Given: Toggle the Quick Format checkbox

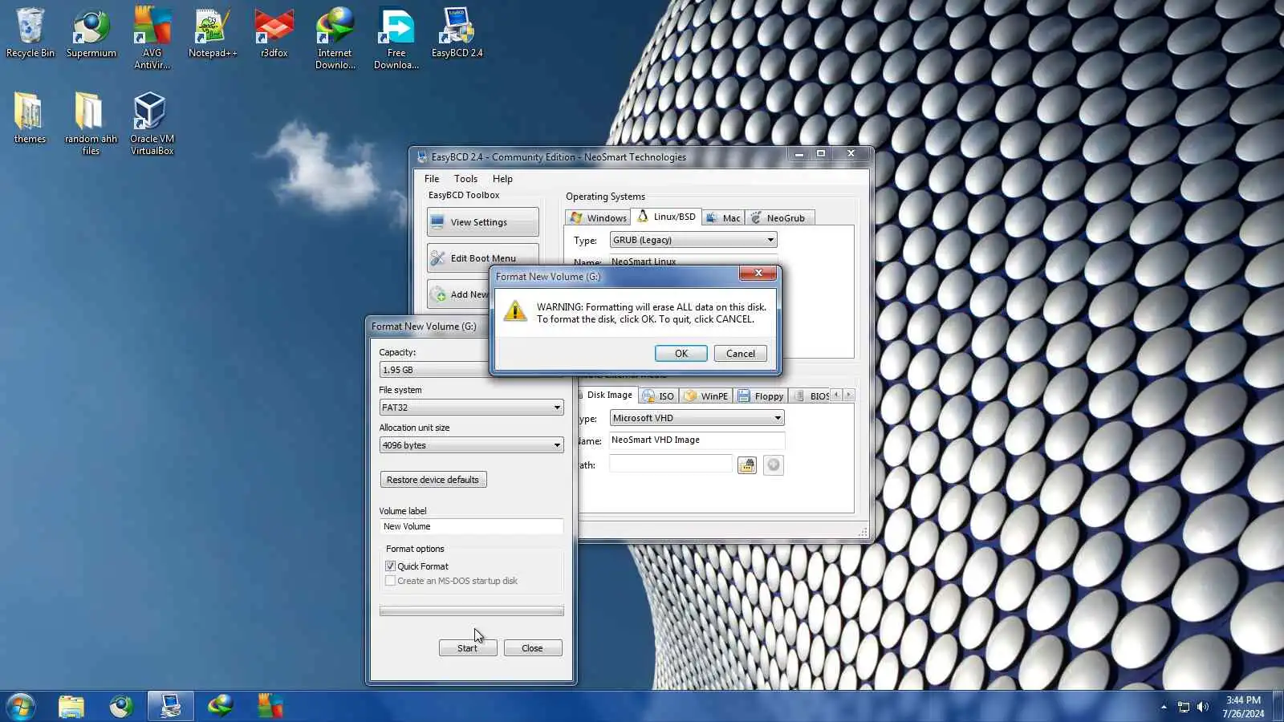Looking at the screenshot, I should point(391,566).
